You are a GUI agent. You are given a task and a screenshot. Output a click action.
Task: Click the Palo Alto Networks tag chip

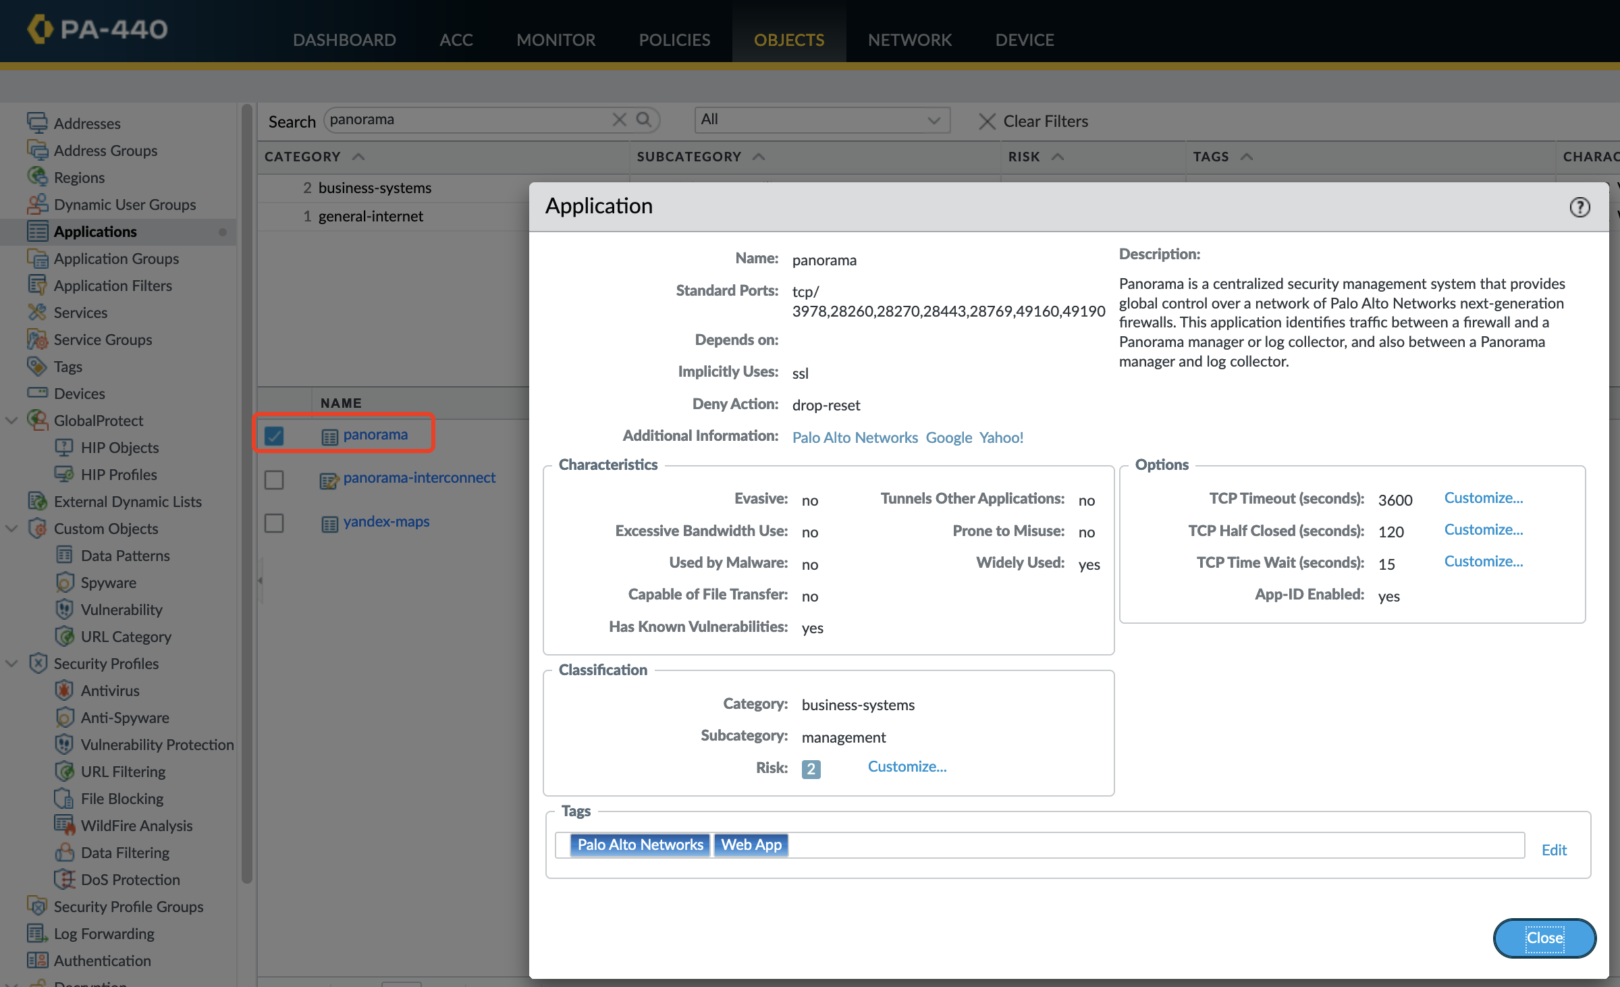pyautogui.click(x=640, y=845)
